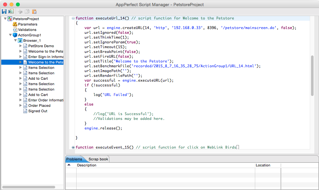The width and height of the screenshot is (319, 190).
Task: Expand the PetStore Demo node
Action: click(20, 46)
